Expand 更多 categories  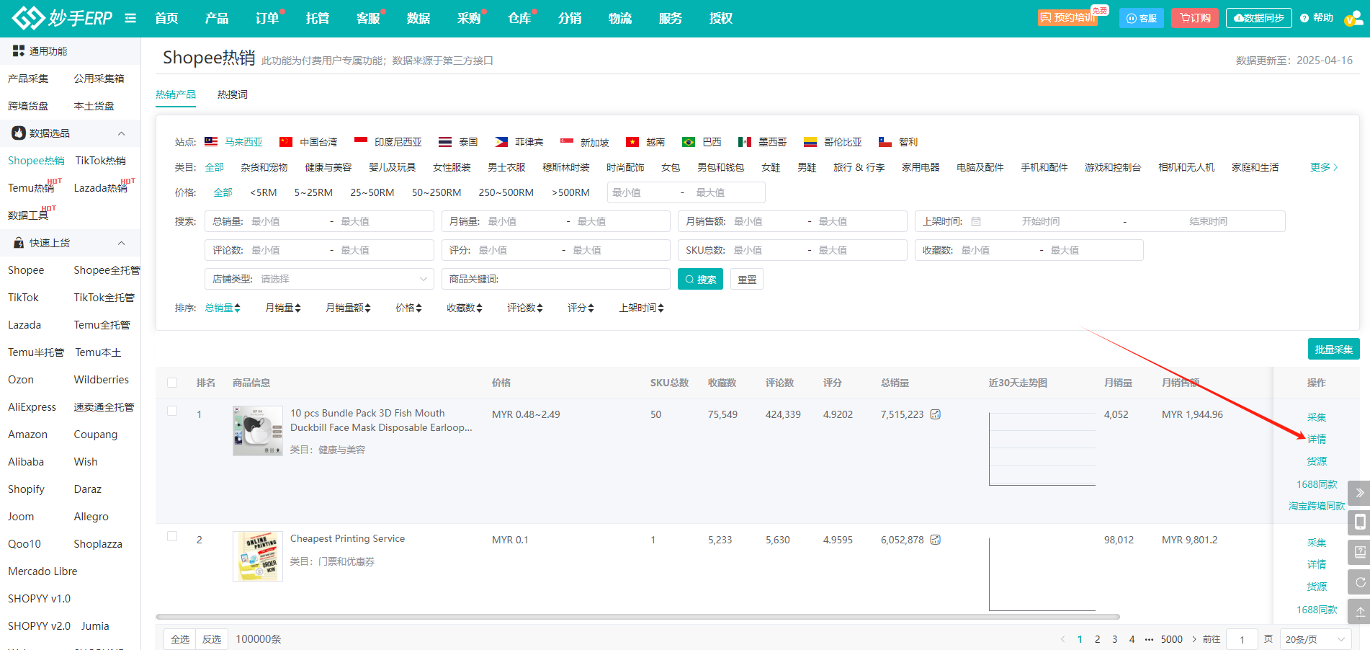tap(1324, 167)
